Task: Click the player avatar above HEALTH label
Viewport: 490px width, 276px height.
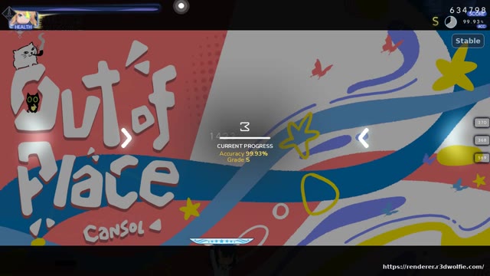Action: [x=24, y=18]
